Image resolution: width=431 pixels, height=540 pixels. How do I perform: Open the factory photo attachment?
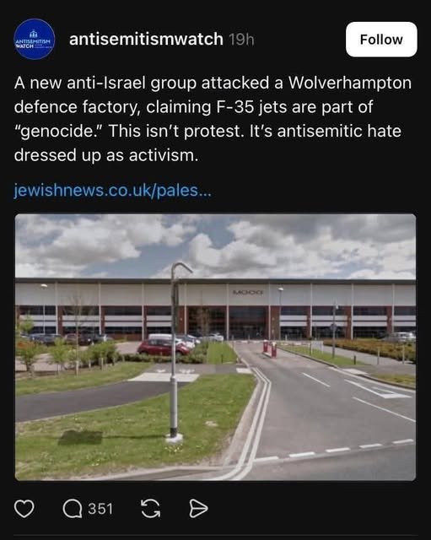tap(216, 347)
